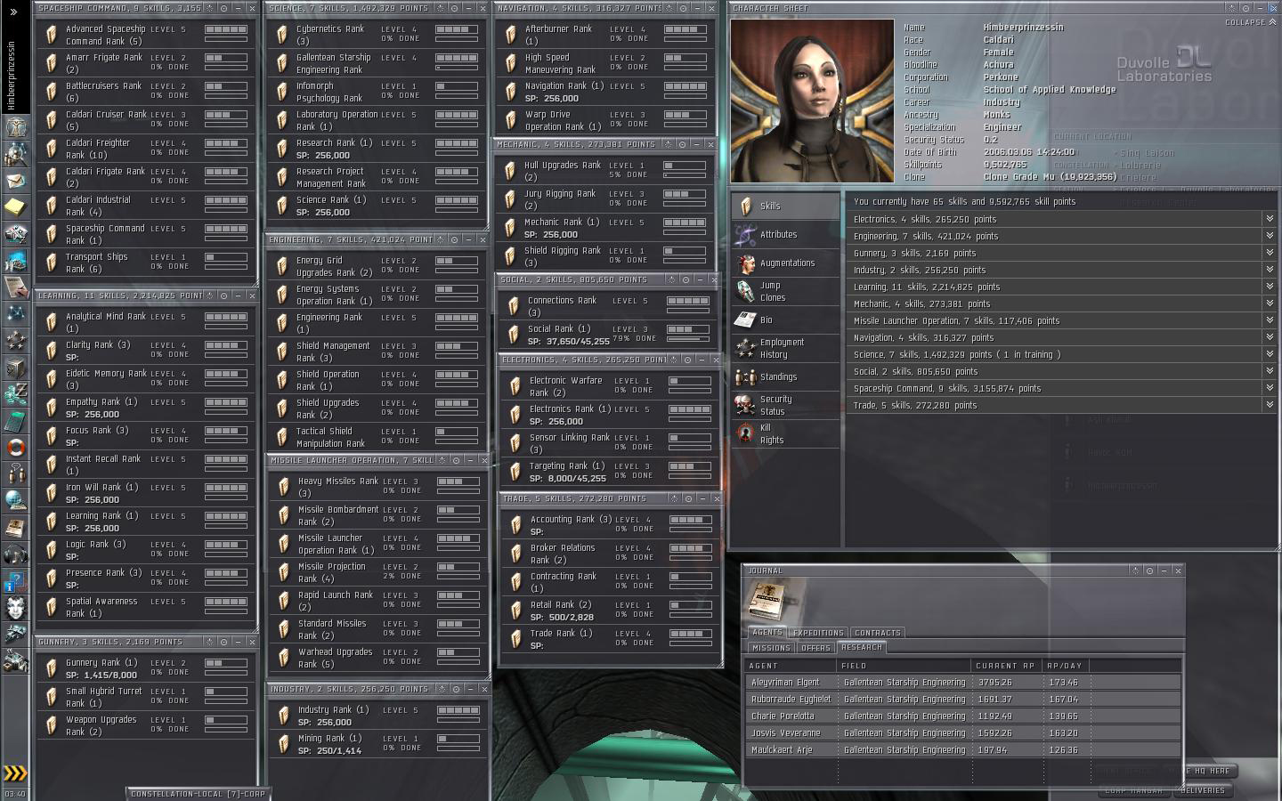This screenshot has width=1282, height=801.
Task: Toggle the pin on the Journal window
Action: [1149, 570]
